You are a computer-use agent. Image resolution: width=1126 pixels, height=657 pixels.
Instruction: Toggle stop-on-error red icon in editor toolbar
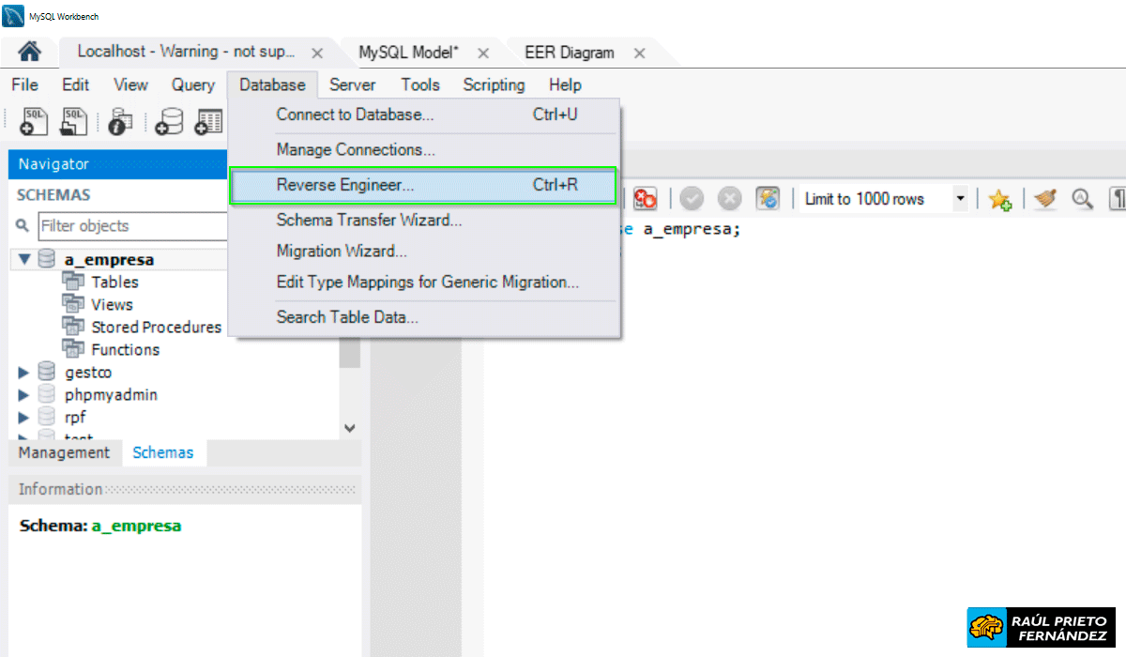click(x=646, y=199)
